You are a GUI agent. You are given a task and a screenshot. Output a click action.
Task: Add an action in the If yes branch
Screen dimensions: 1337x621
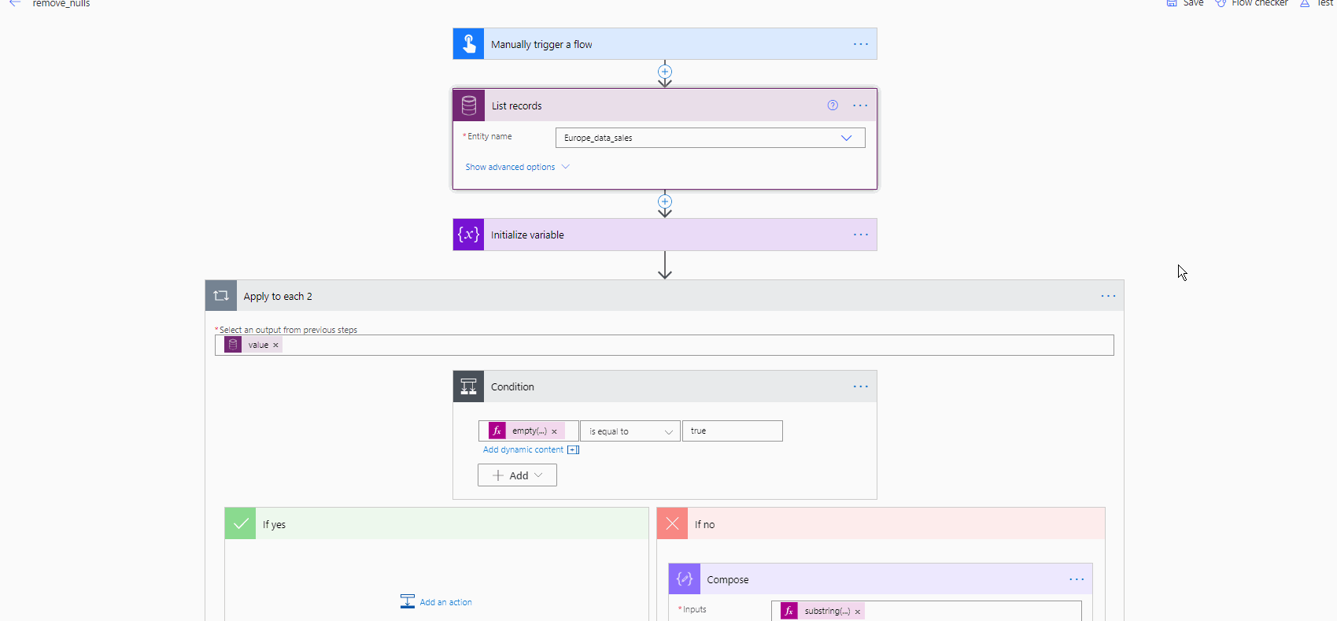tap(437, 602)
